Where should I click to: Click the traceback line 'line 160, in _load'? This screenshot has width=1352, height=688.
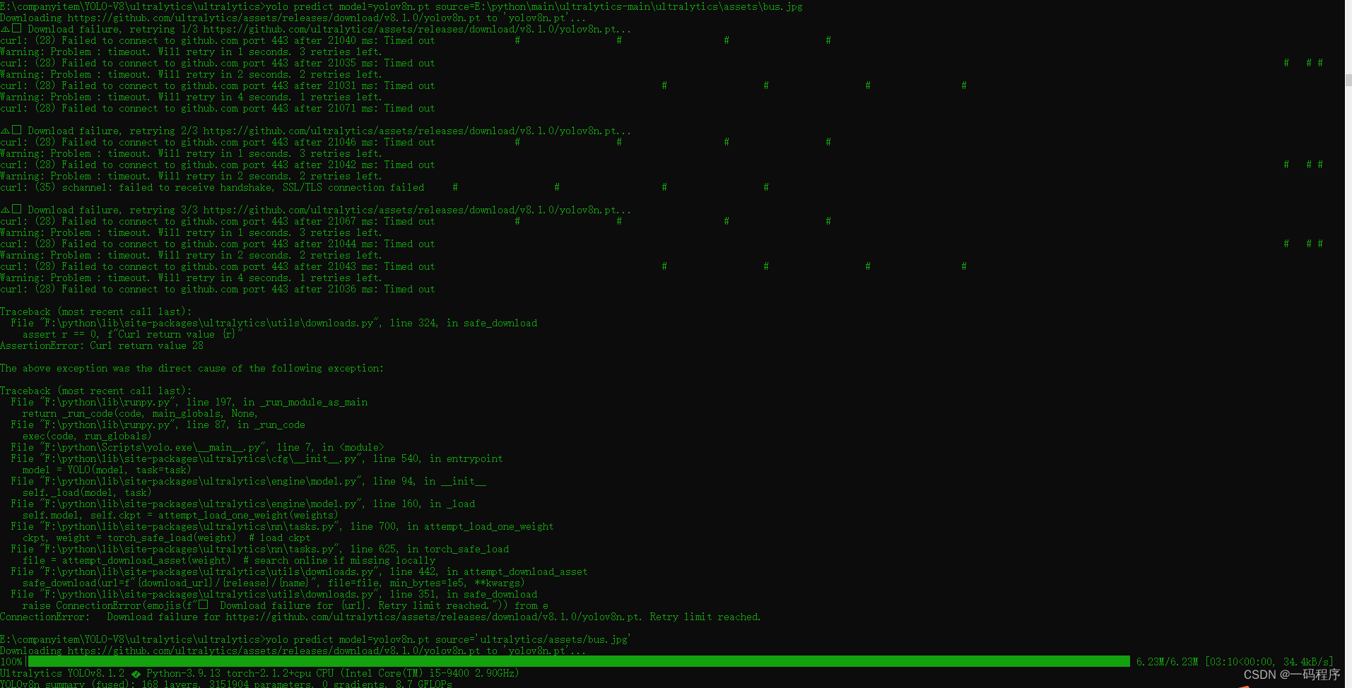pos(243,504)
